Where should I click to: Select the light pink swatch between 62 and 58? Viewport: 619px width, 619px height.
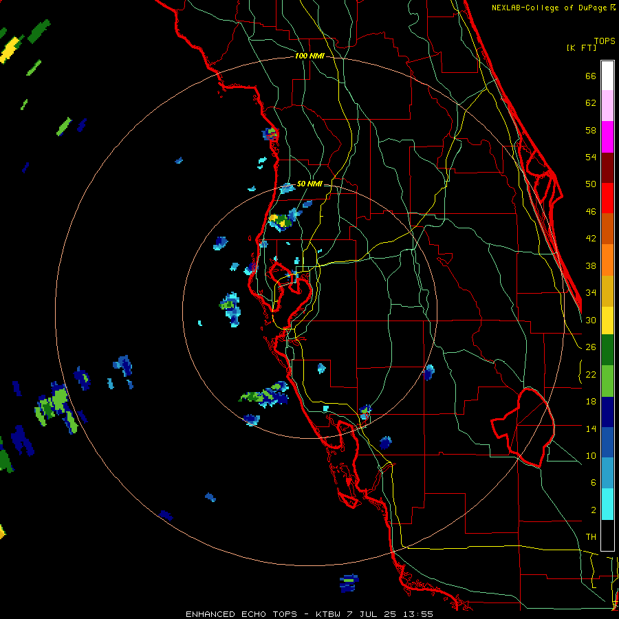tap(607, 106)
